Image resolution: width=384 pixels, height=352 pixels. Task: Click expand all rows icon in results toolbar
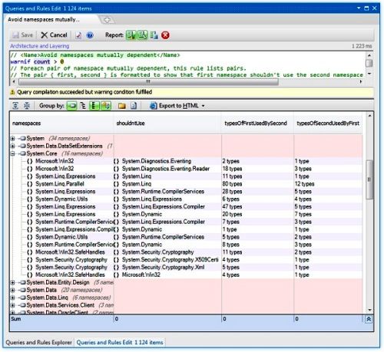pos(15,106)
